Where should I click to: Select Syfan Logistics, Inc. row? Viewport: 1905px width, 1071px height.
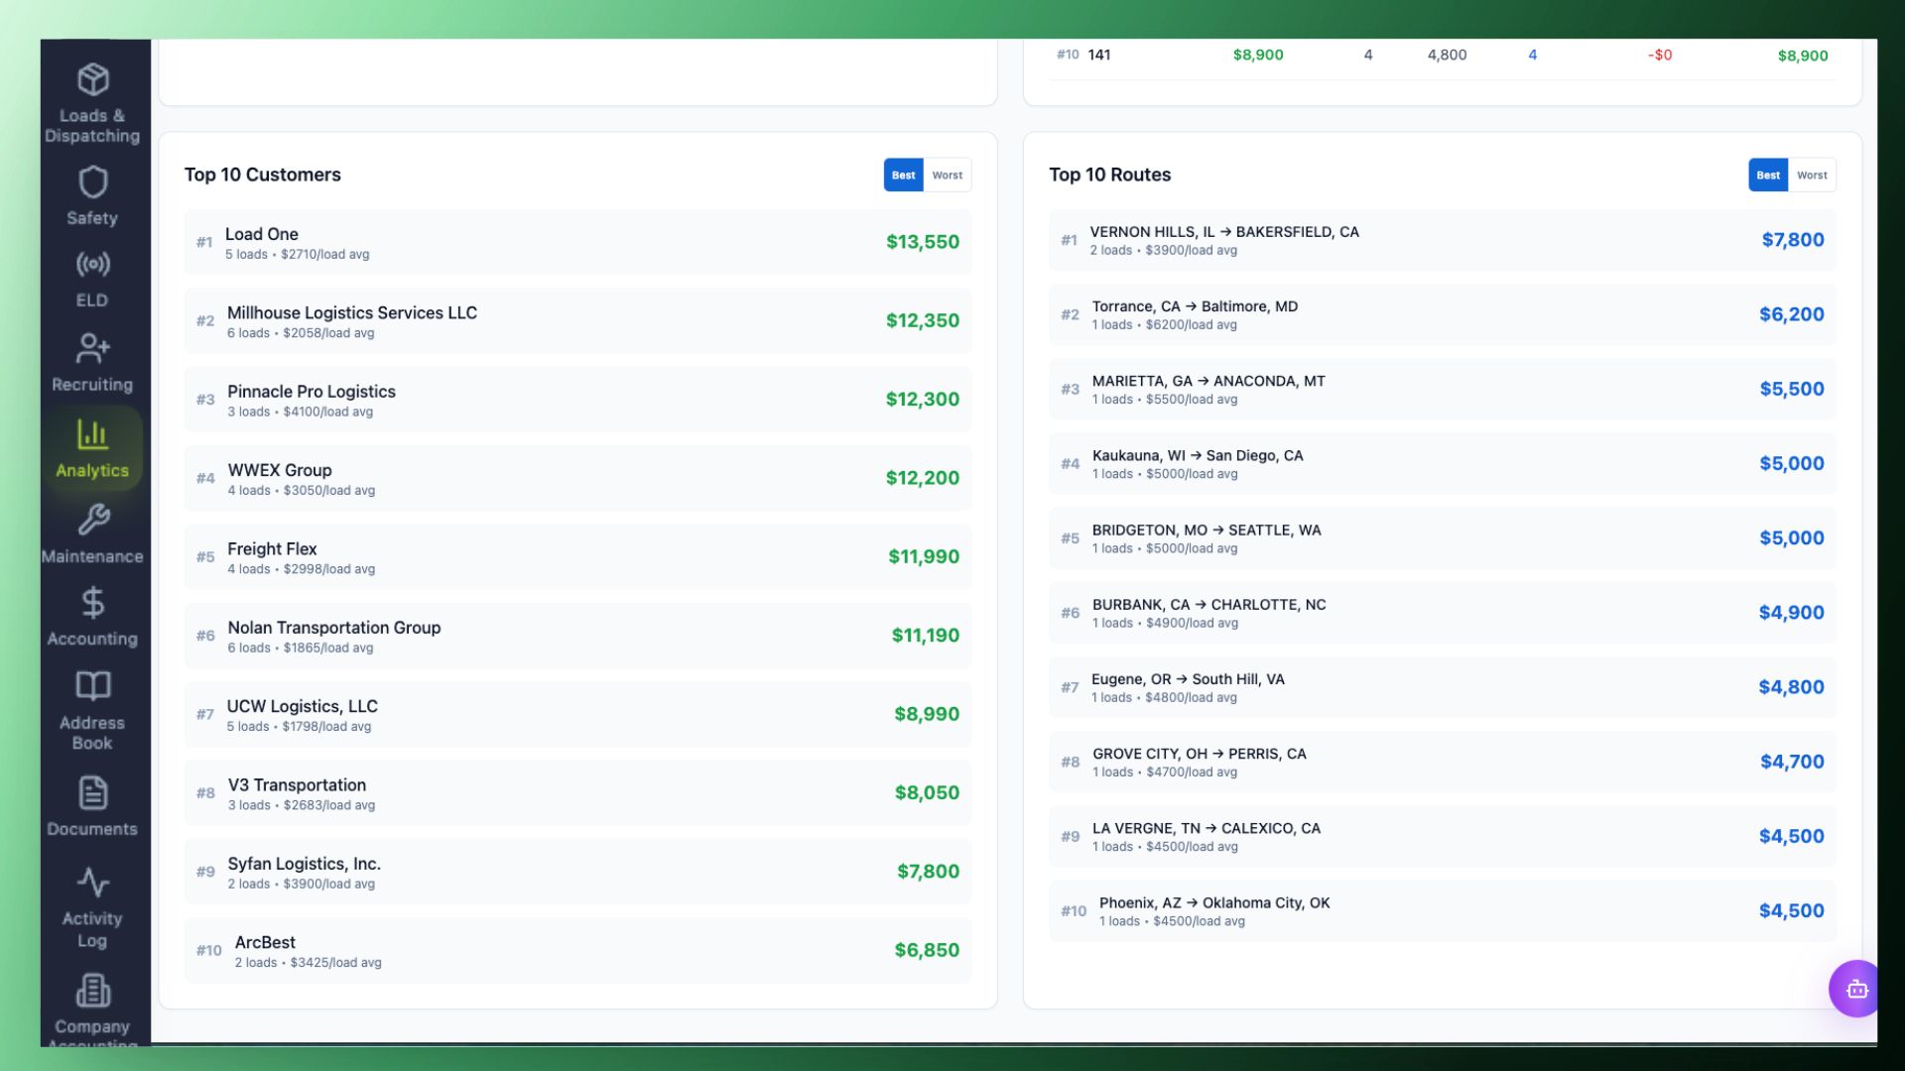577,872
